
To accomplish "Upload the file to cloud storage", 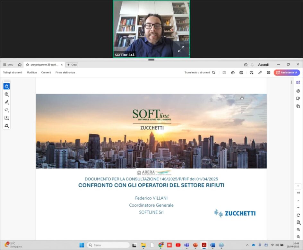I will (x=233, y=72).
